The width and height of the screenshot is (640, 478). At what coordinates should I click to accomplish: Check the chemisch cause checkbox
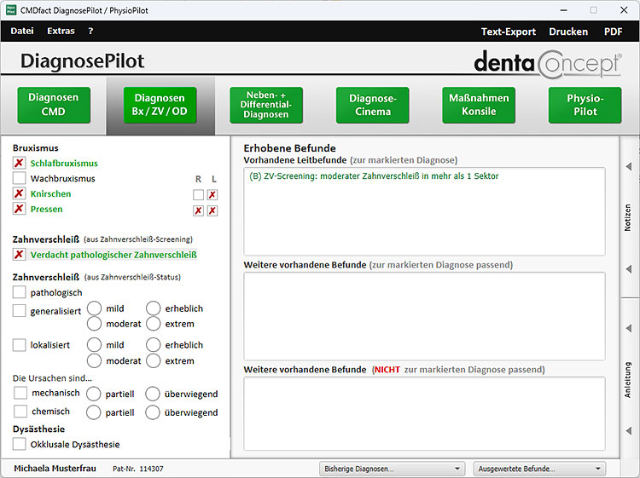pyautogui.click(x=20, y=412)
